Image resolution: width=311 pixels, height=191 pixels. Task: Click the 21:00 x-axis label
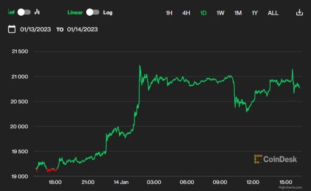[88, 182]
